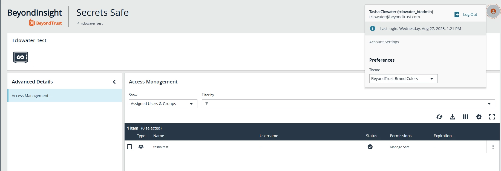Click the Log Out arrow icon
This screenshot has width=501, height=171.
[457, 14]
